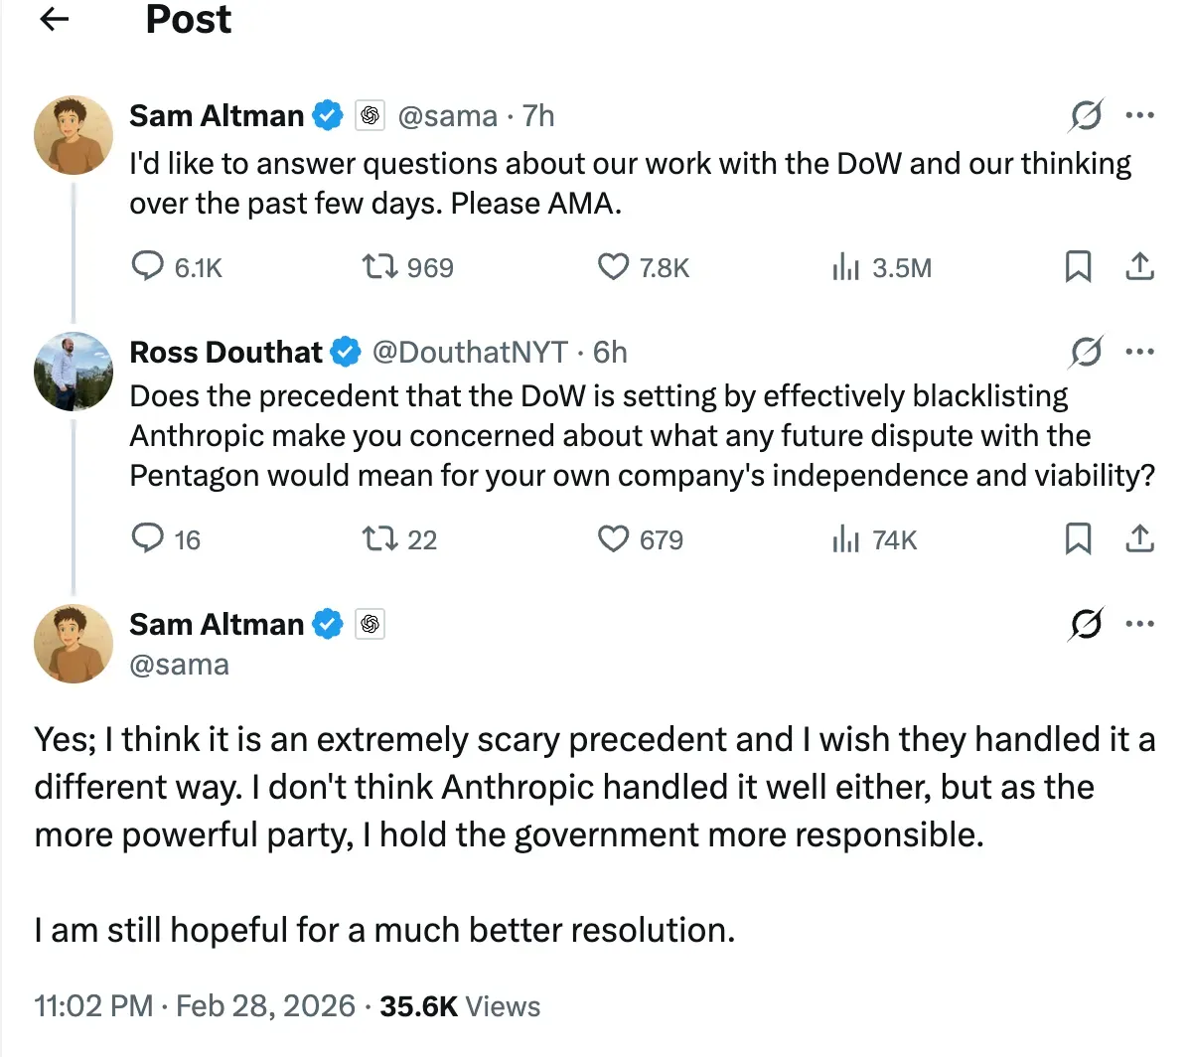Viewport: 1188px width, 1057px height.
Task: Share Sam Altman's first post
Action: click(x=1139, y=266)
